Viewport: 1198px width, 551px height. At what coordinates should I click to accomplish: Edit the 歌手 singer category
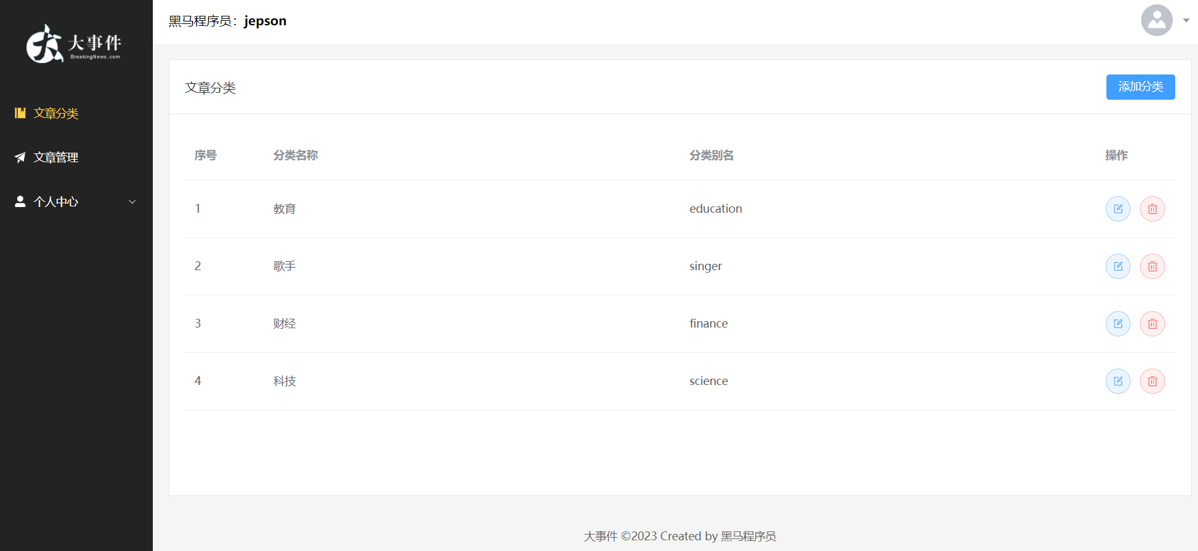tap(1118, 266)
